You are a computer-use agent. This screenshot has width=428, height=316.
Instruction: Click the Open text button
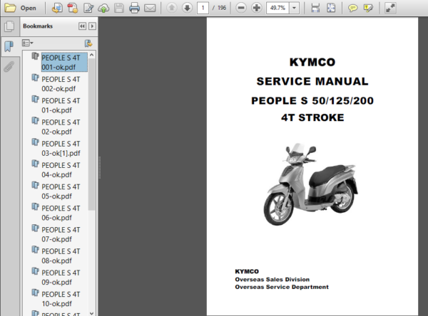pos(29,8)
